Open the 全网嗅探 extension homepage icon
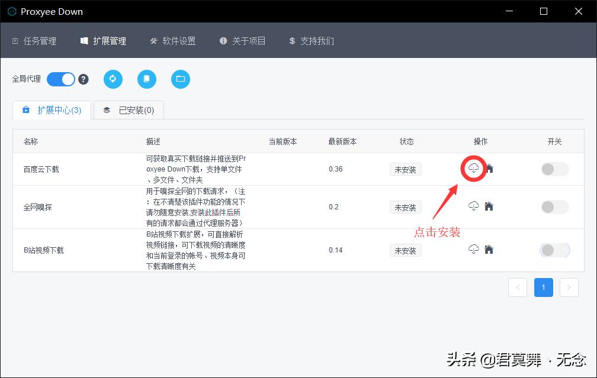This screenshot has height=378, width=597. tap(489, 207)
